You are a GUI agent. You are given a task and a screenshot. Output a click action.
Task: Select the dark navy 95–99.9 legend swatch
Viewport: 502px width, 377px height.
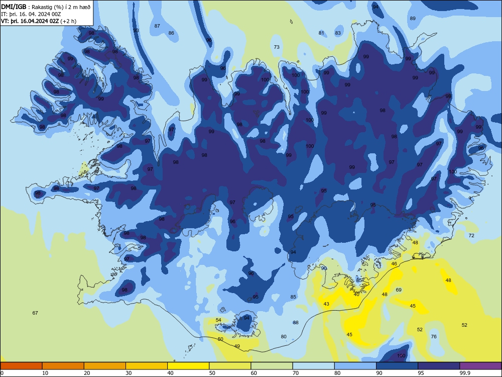click(x=439, y=366)
